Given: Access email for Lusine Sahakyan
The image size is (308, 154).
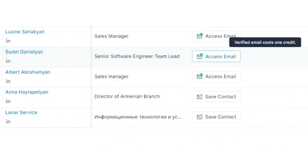Looking at the screenshot, I should (216, 36).
